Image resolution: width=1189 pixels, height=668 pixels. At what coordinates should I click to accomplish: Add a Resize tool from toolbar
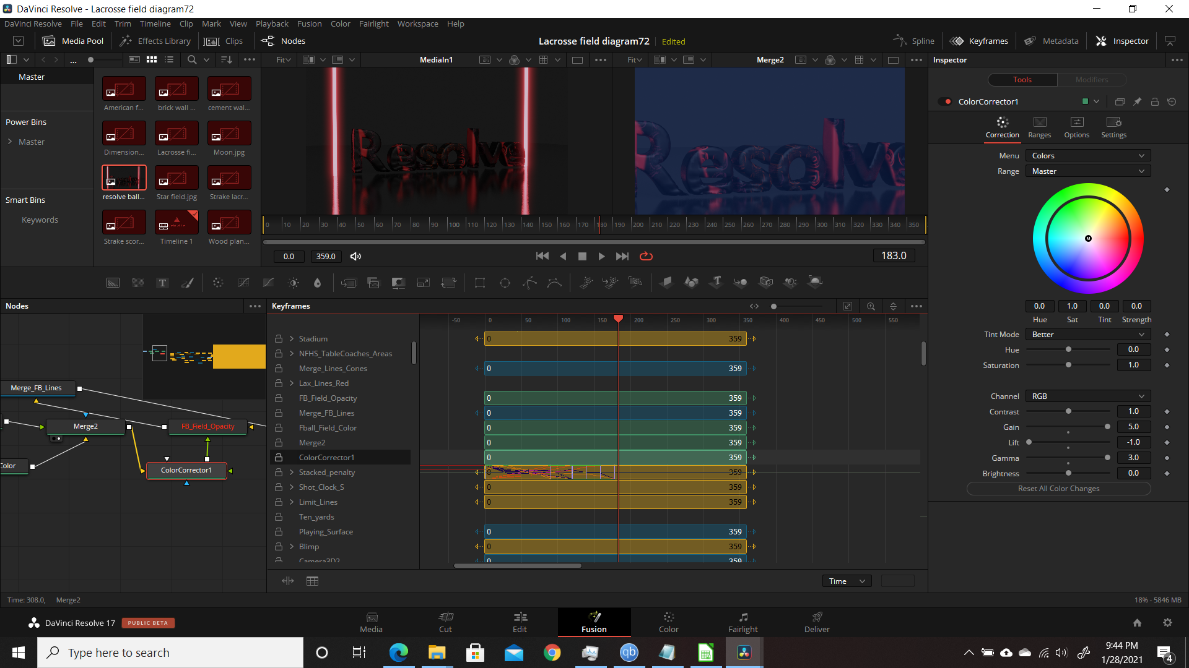click(424, 283)
